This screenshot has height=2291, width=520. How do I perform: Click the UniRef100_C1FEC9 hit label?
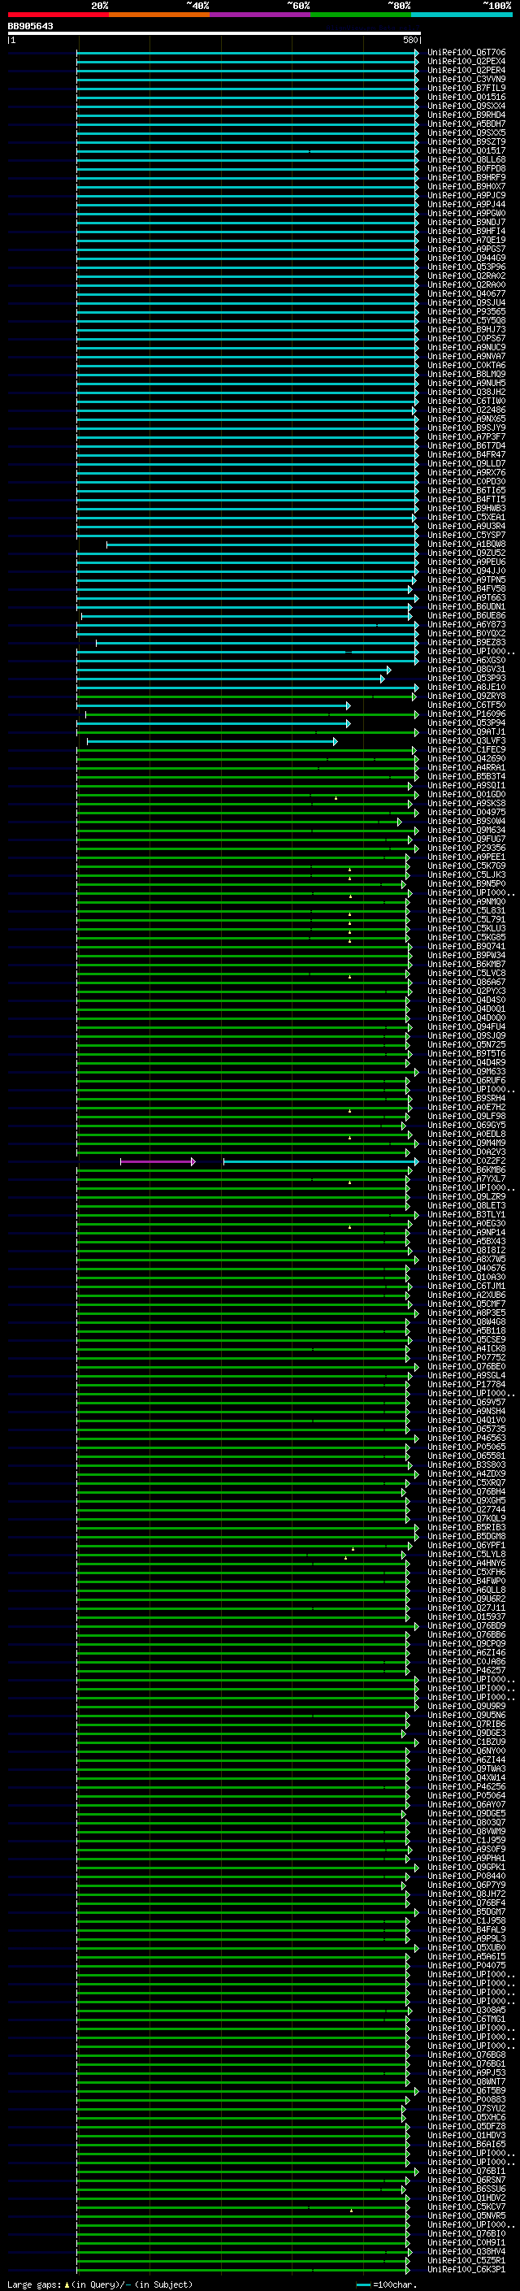click(x=466, y=750)
